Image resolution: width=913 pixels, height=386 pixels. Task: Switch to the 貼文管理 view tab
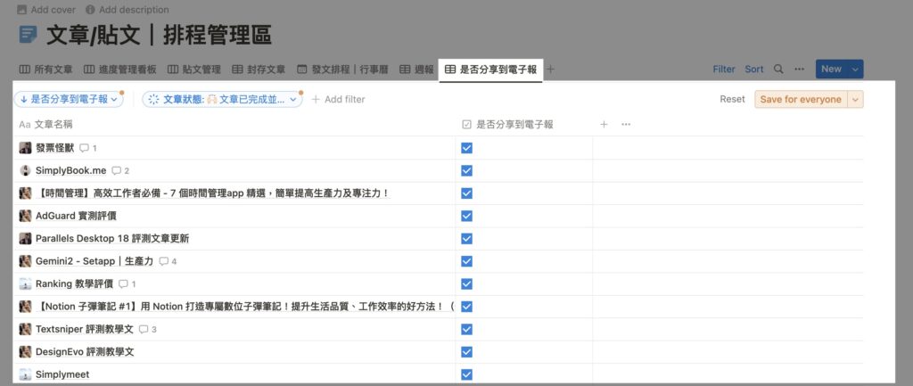point(193,70)
